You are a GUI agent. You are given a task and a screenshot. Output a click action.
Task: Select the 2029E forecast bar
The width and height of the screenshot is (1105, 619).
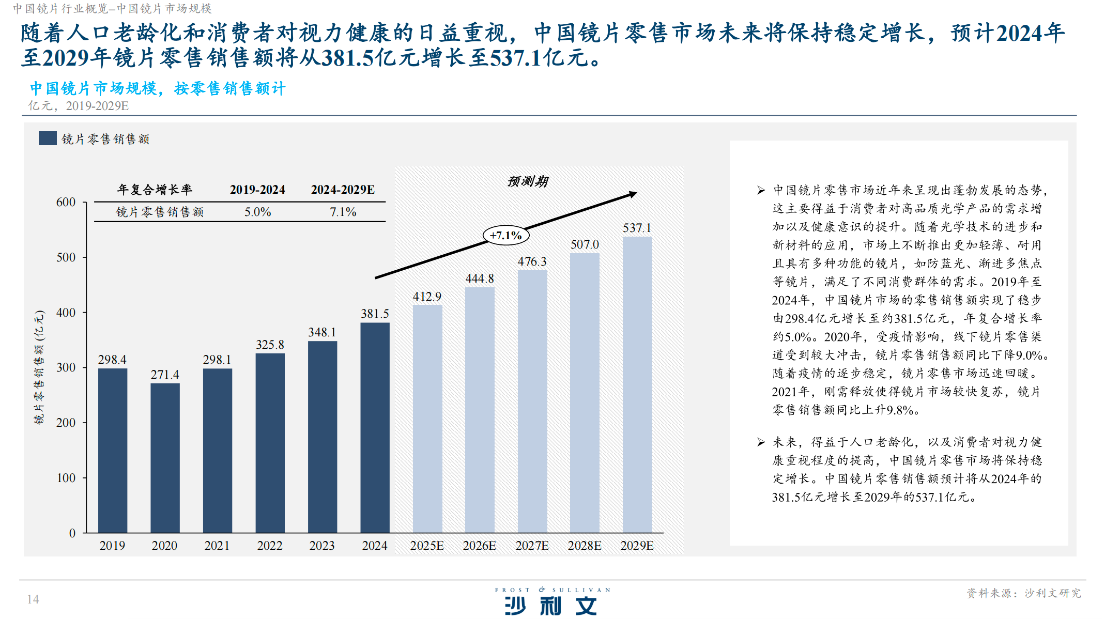tap(637, 384)
